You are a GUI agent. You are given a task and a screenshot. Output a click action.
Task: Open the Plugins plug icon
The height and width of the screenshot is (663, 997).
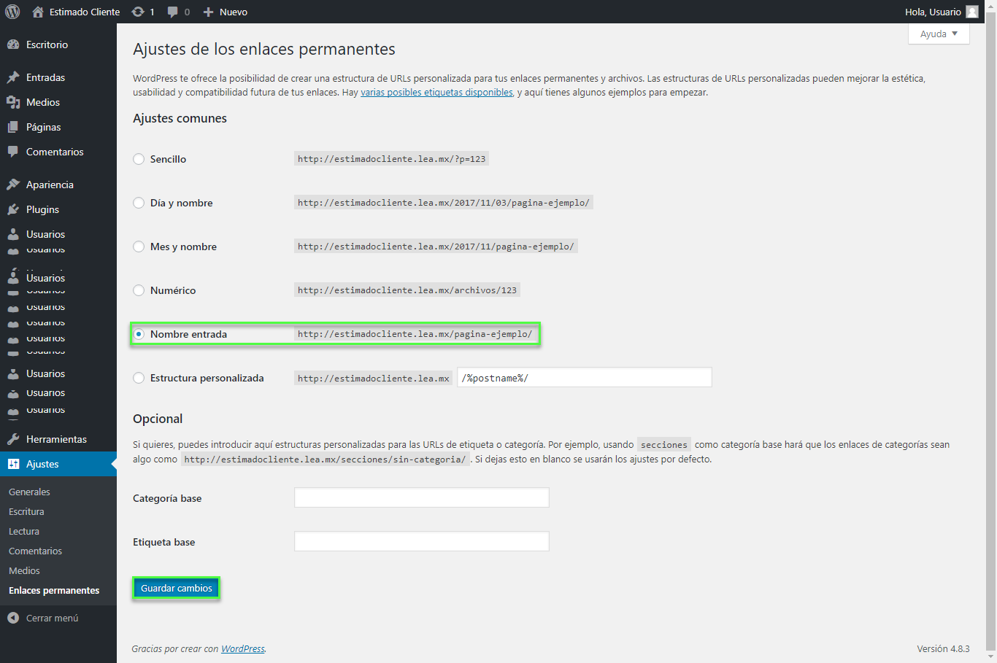[13, 209]
